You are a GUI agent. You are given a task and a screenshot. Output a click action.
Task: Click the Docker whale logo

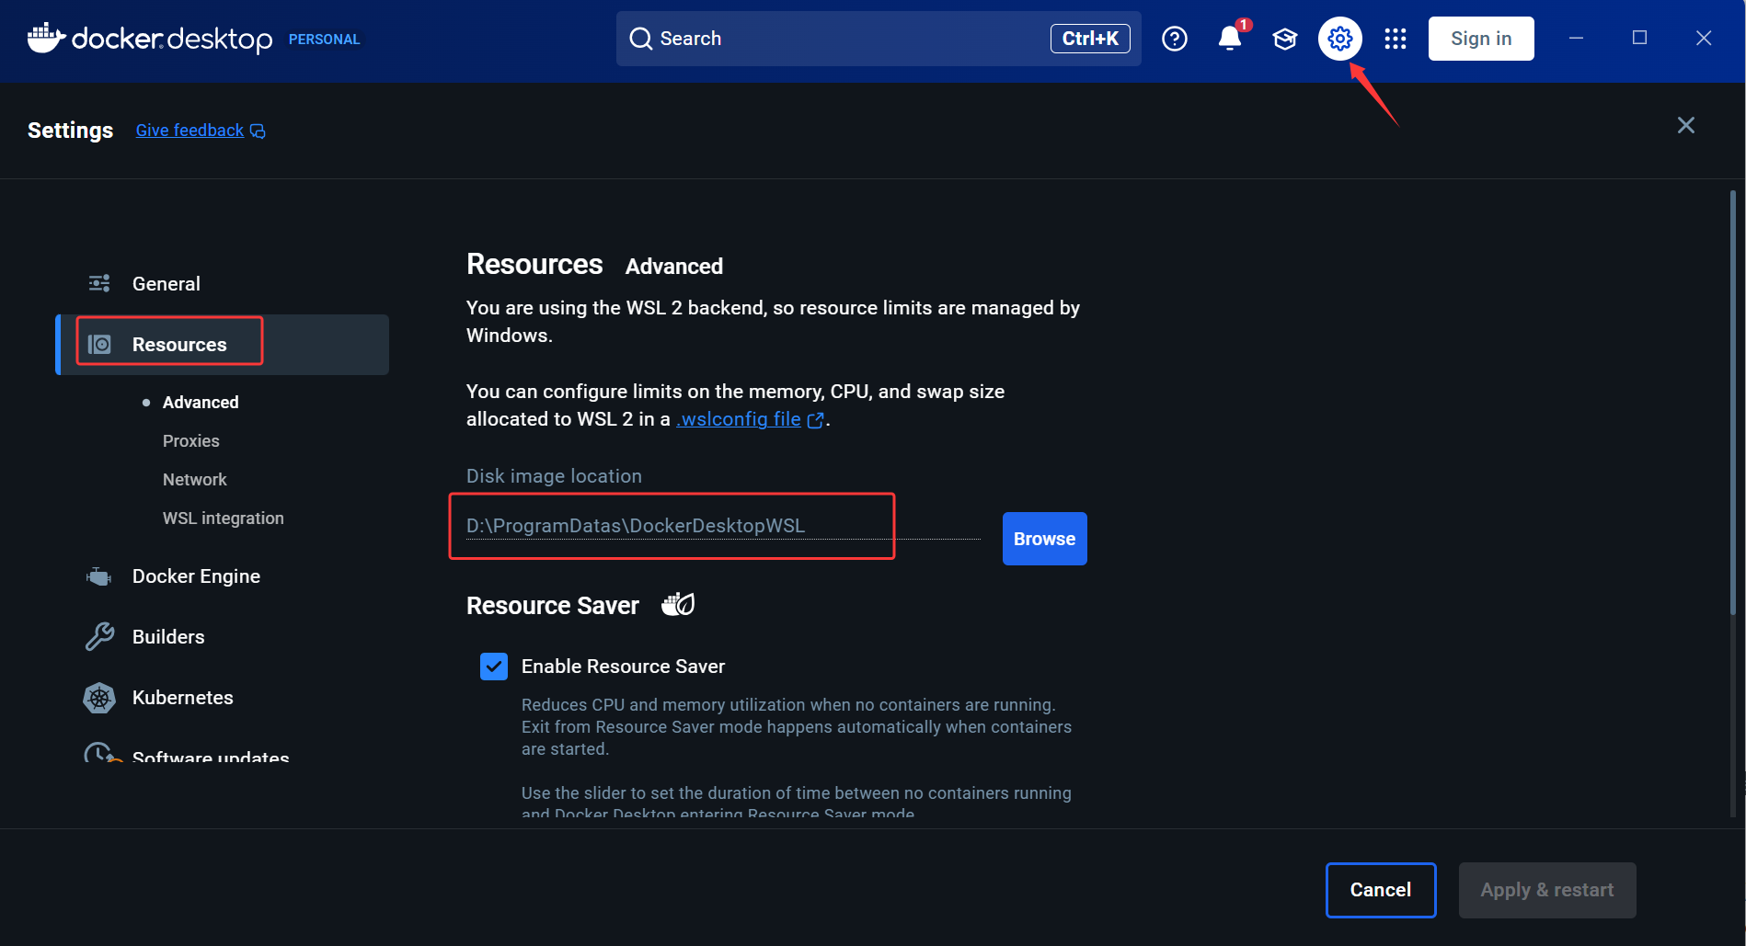46,38
